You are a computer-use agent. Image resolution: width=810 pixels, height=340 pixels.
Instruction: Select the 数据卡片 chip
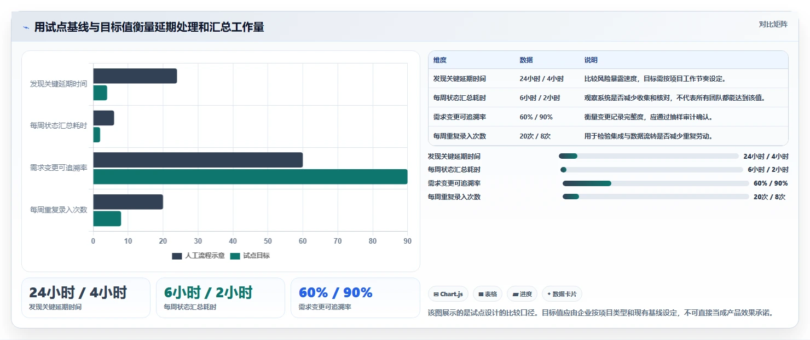point(562,294)
